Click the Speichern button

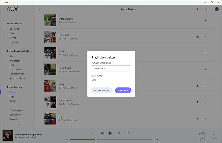[x=123, y=90]
